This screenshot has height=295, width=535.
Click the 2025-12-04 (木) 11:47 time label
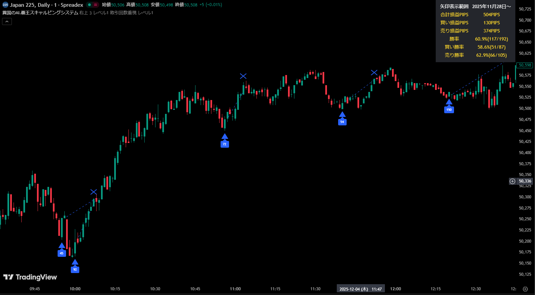361,289
